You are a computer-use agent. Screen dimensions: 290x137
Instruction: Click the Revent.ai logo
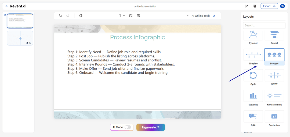(x=18, y=6)
